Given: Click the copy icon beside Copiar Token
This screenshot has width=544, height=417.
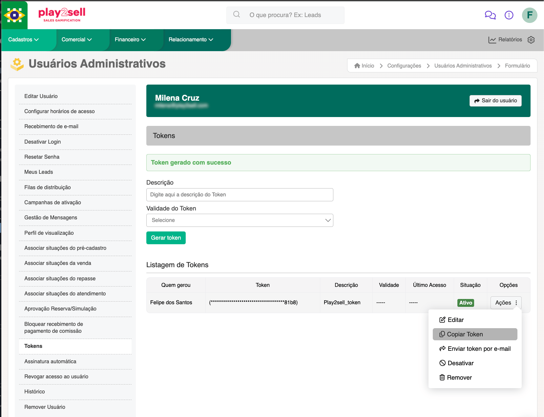Looking at the screenshot, I should tap(442, 334).
